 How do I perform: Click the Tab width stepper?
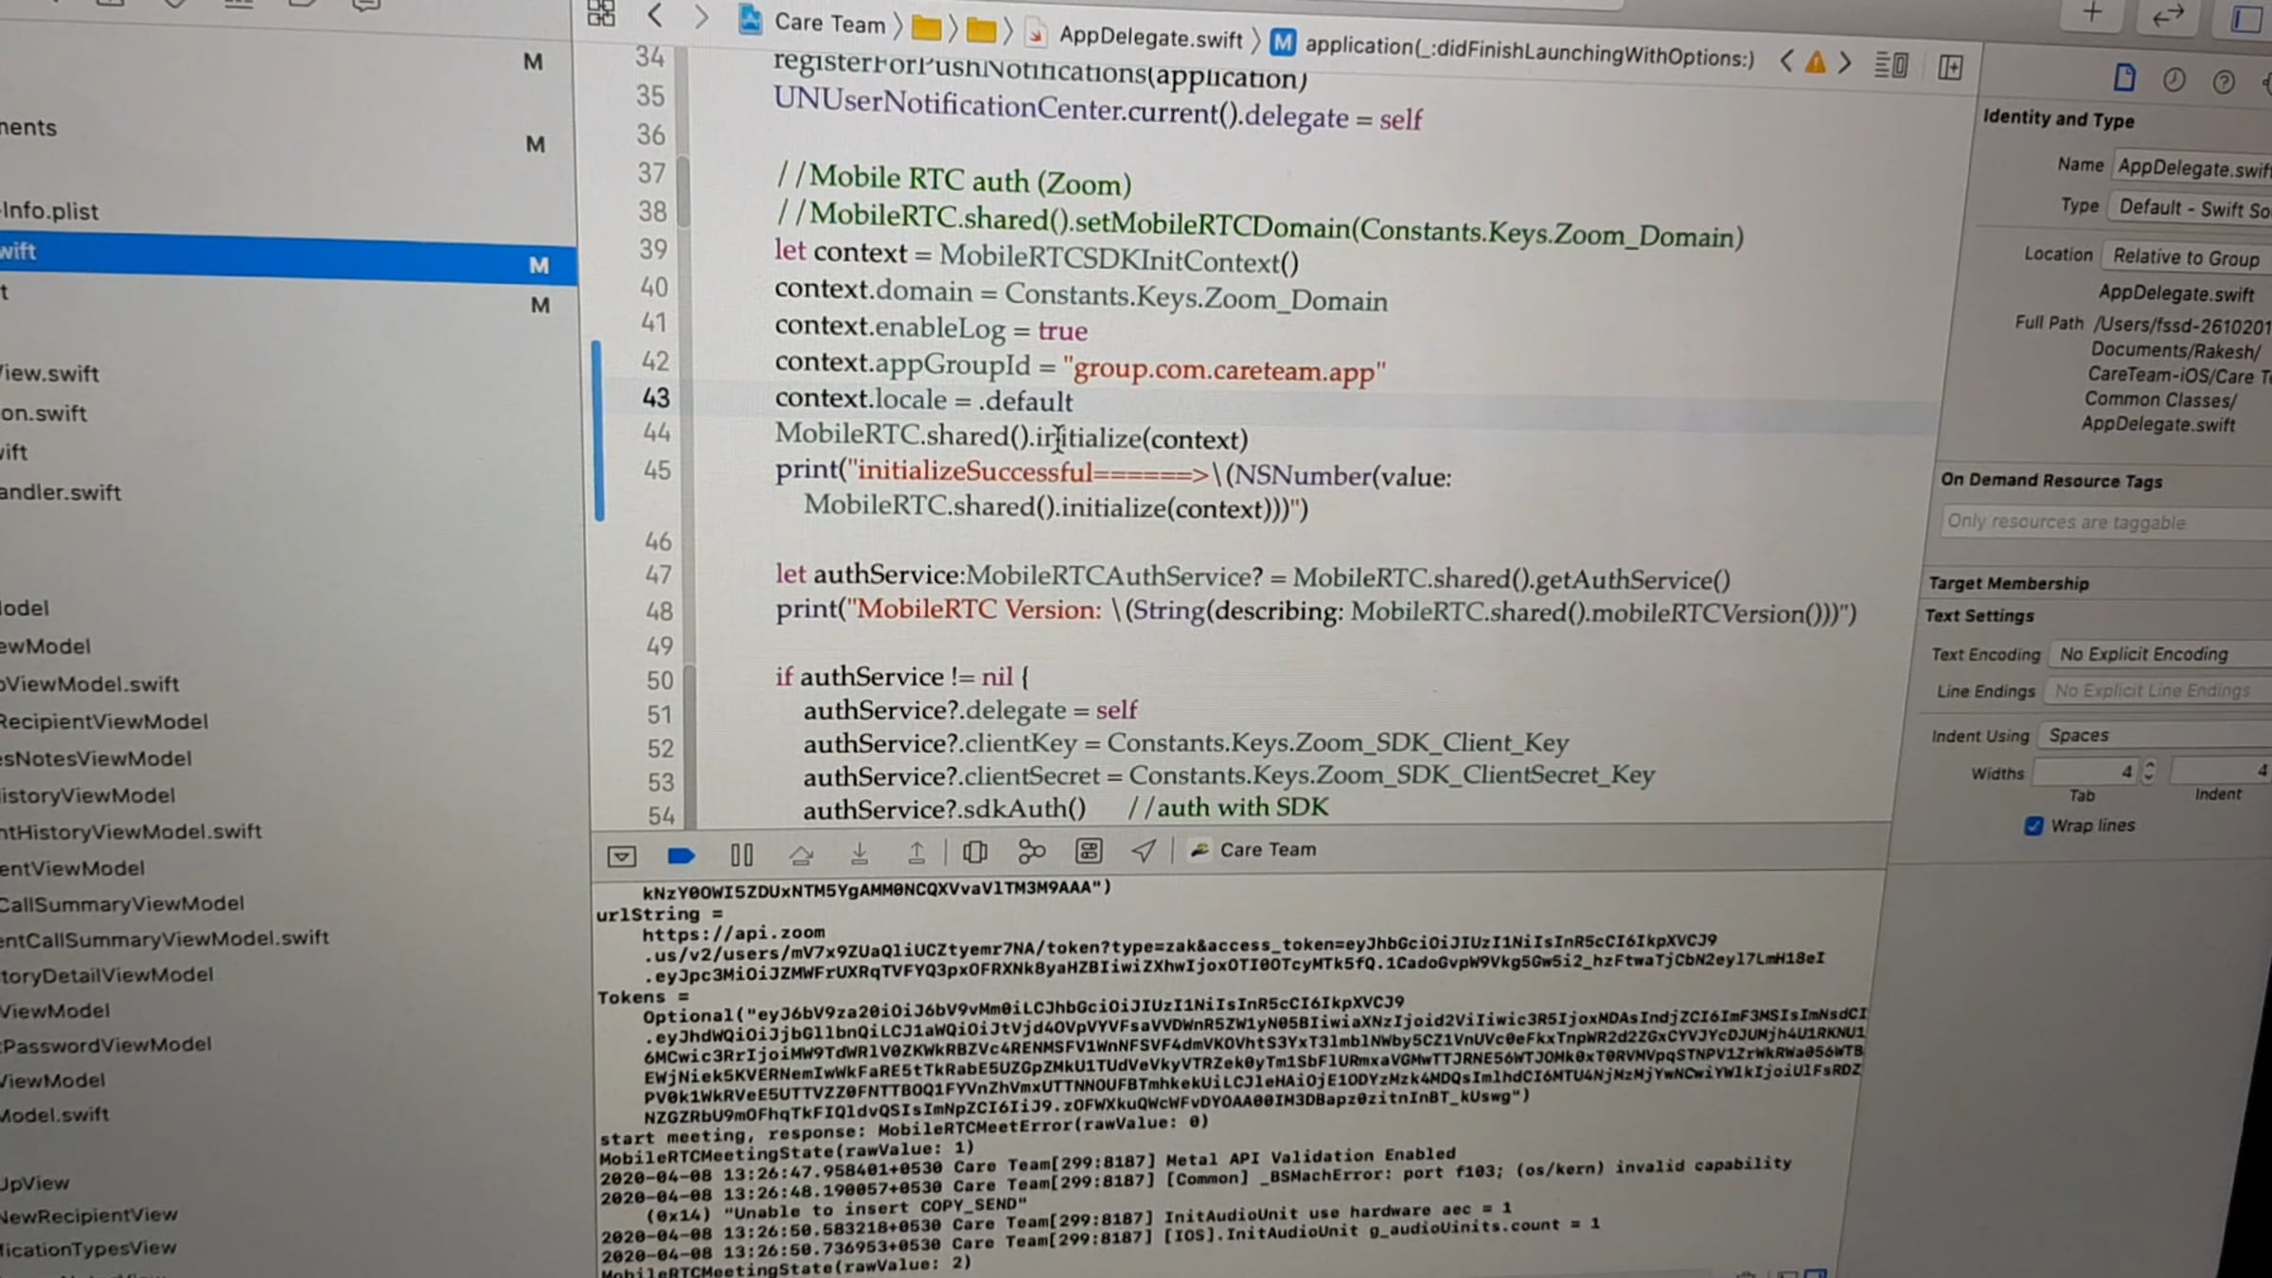(x=2149, y=772)
